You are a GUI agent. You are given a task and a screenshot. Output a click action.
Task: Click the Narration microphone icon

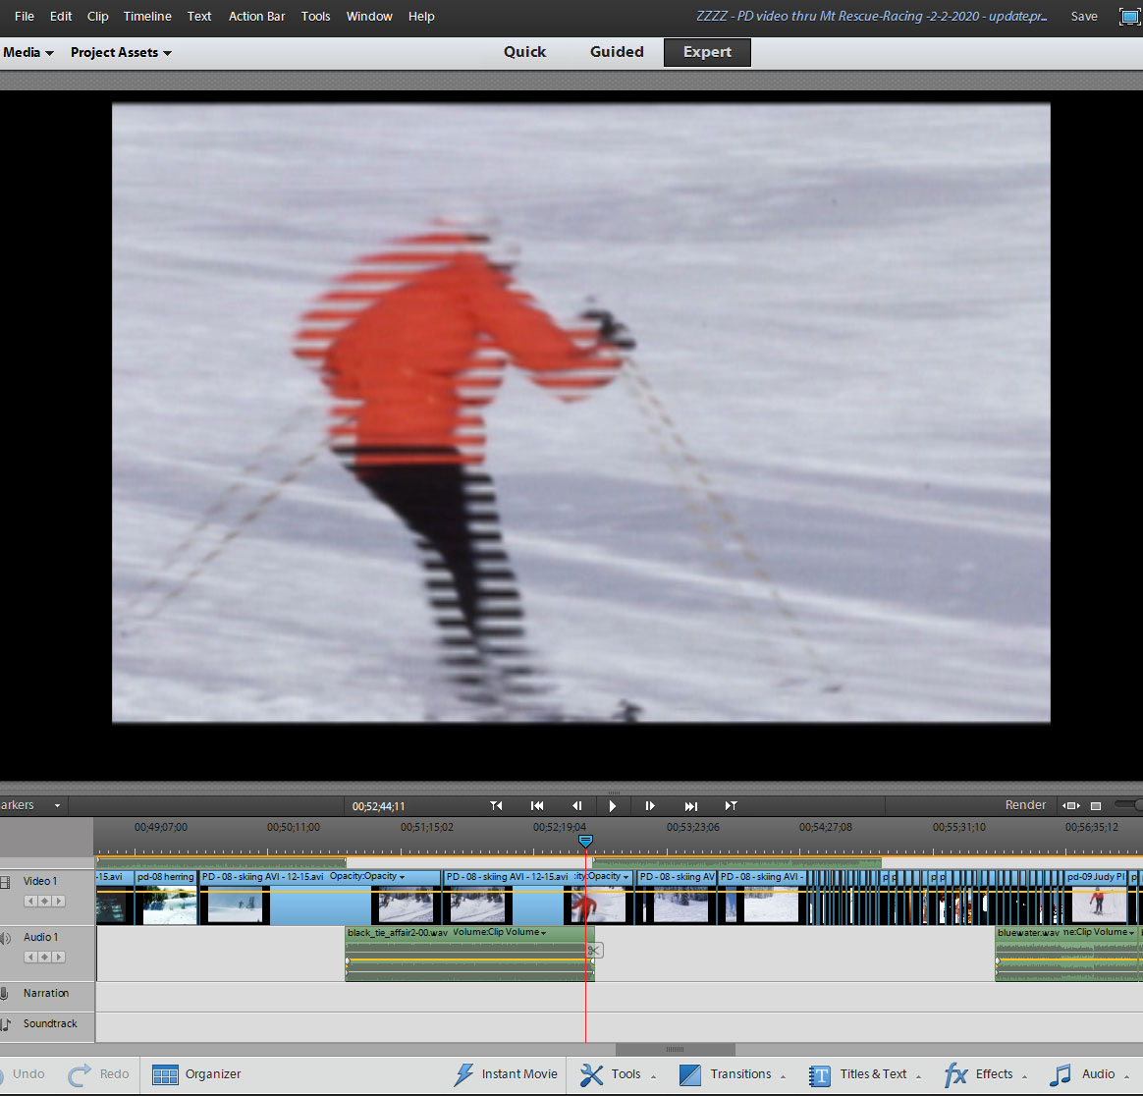coord(5,993)
